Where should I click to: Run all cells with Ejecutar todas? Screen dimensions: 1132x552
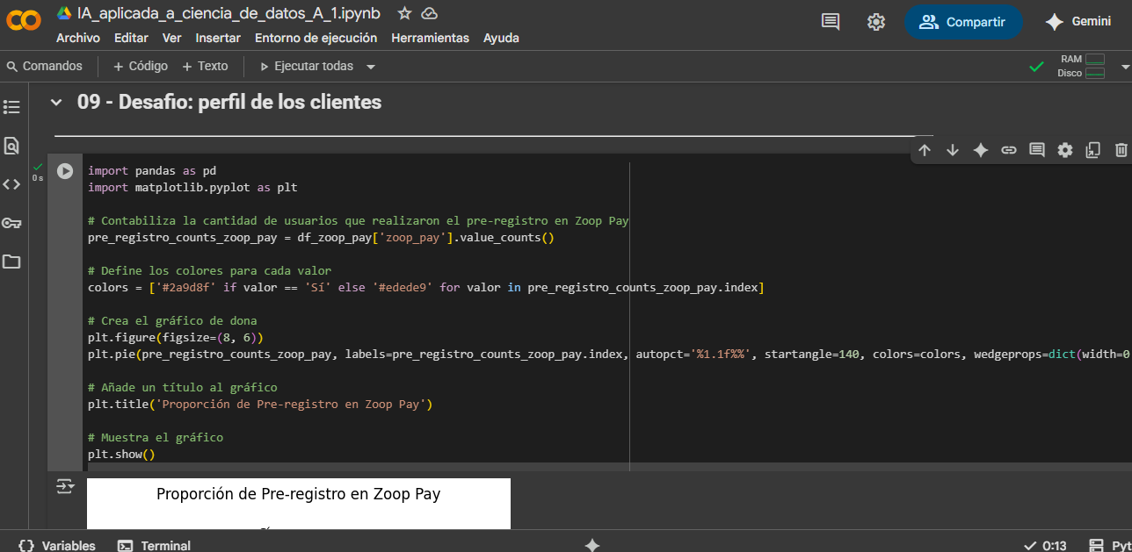tap(307, 66)
